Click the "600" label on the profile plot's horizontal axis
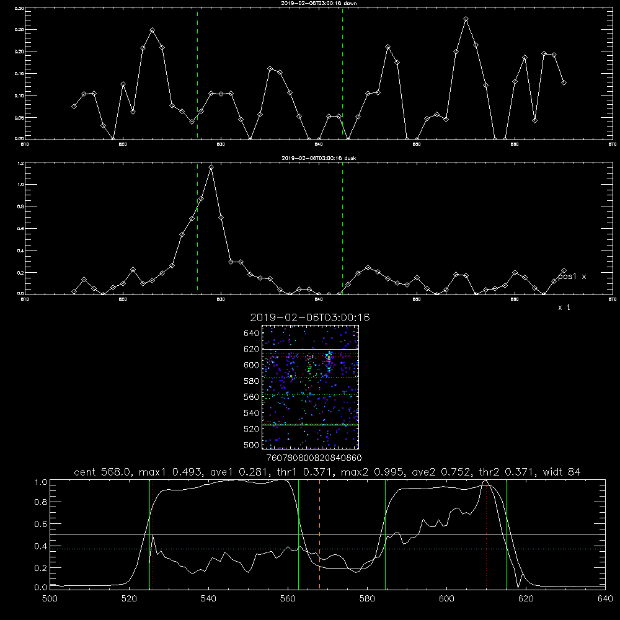Screen dimensions: 620x620 tap(446, 598)
